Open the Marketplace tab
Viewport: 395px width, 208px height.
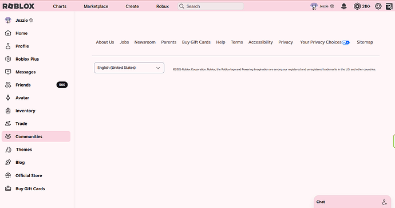point(96,6)
